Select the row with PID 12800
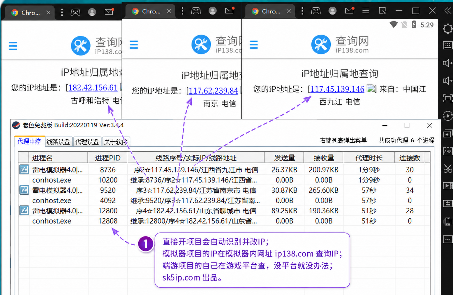This screenshot has height=295, width=453. point(224,211)
